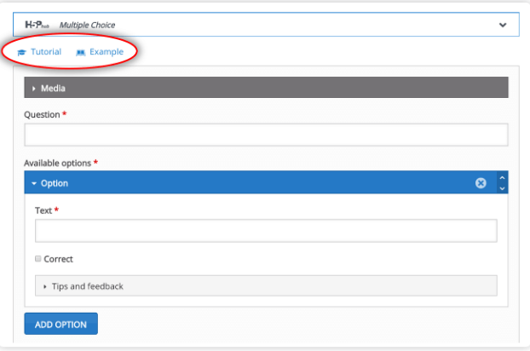Click the Example book icon
This screenshot has height=351, width=530.
80,52
